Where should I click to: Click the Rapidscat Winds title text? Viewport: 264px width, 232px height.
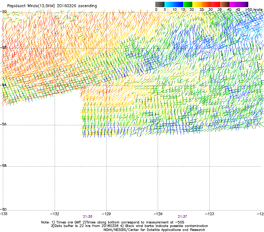tap(52, 6)
